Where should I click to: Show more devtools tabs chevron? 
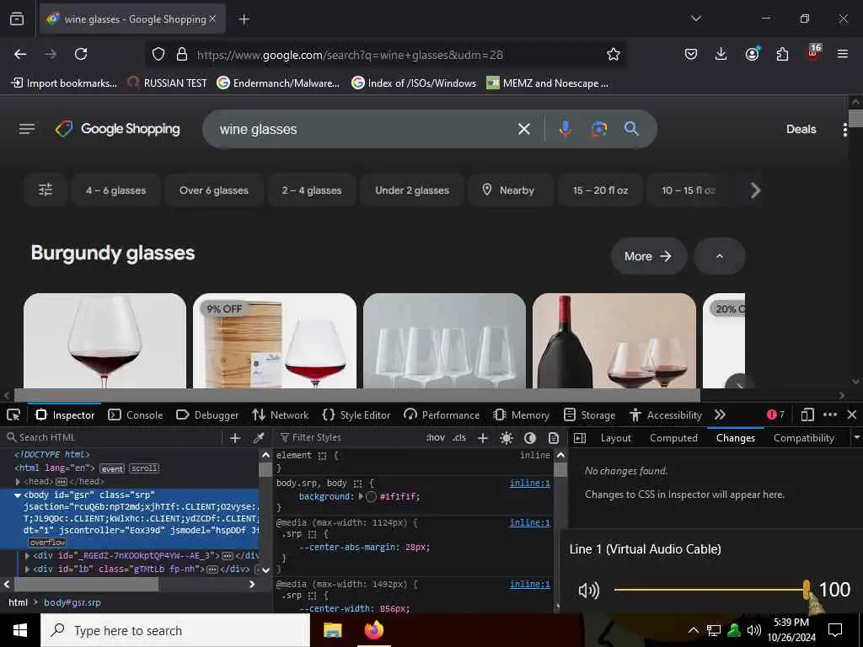coord(720,414)
